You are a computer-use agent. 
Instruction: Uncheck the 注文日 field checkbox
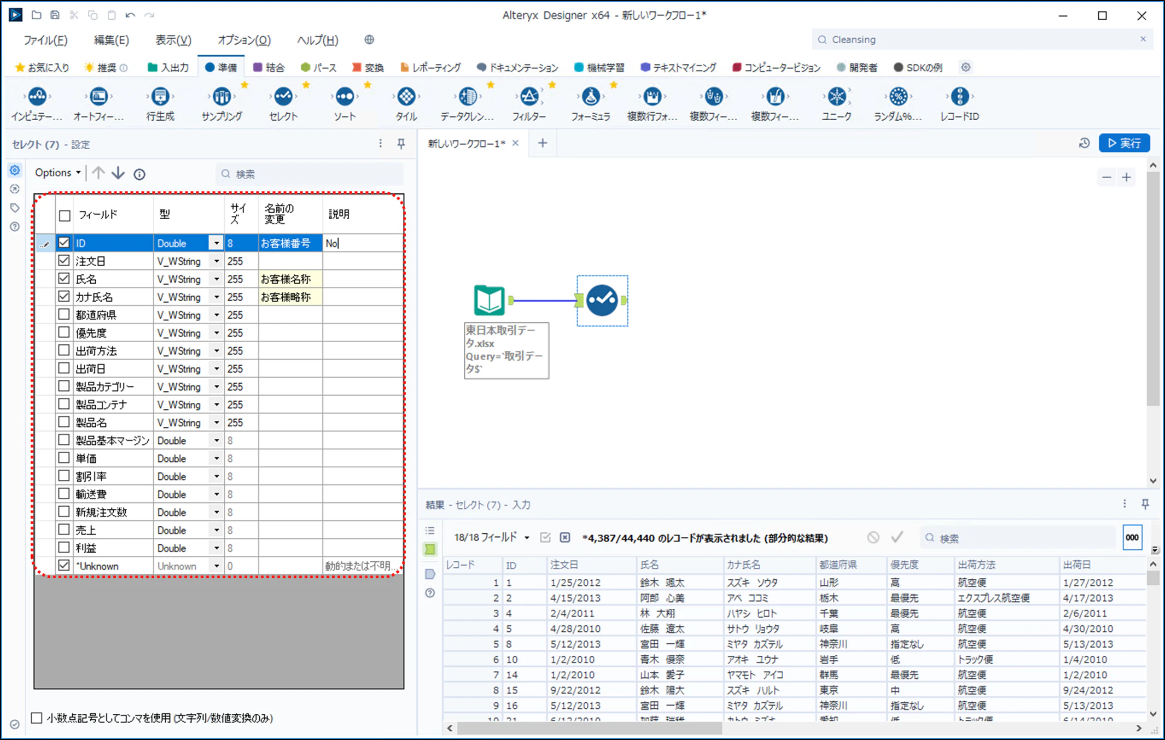(x=64, y=261)
